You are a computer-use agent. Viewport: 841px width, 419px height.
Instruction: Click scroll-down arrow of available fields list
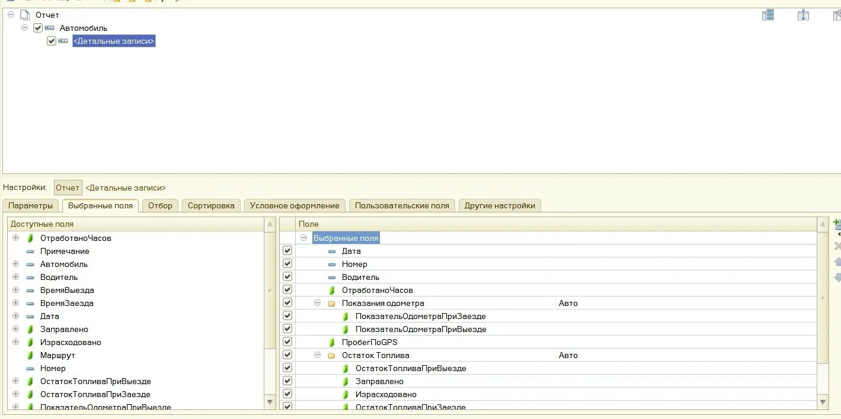click(x=270, y=402)
